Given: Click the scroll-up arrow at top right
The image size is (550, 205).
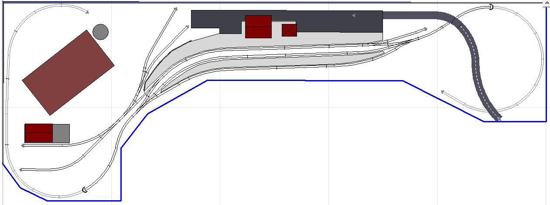Looking at the screenshot, I should point(546,3).
